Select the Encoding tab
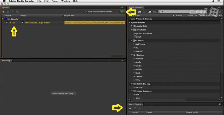The width and height of the screenshot is (224, 115). point(6,61)
